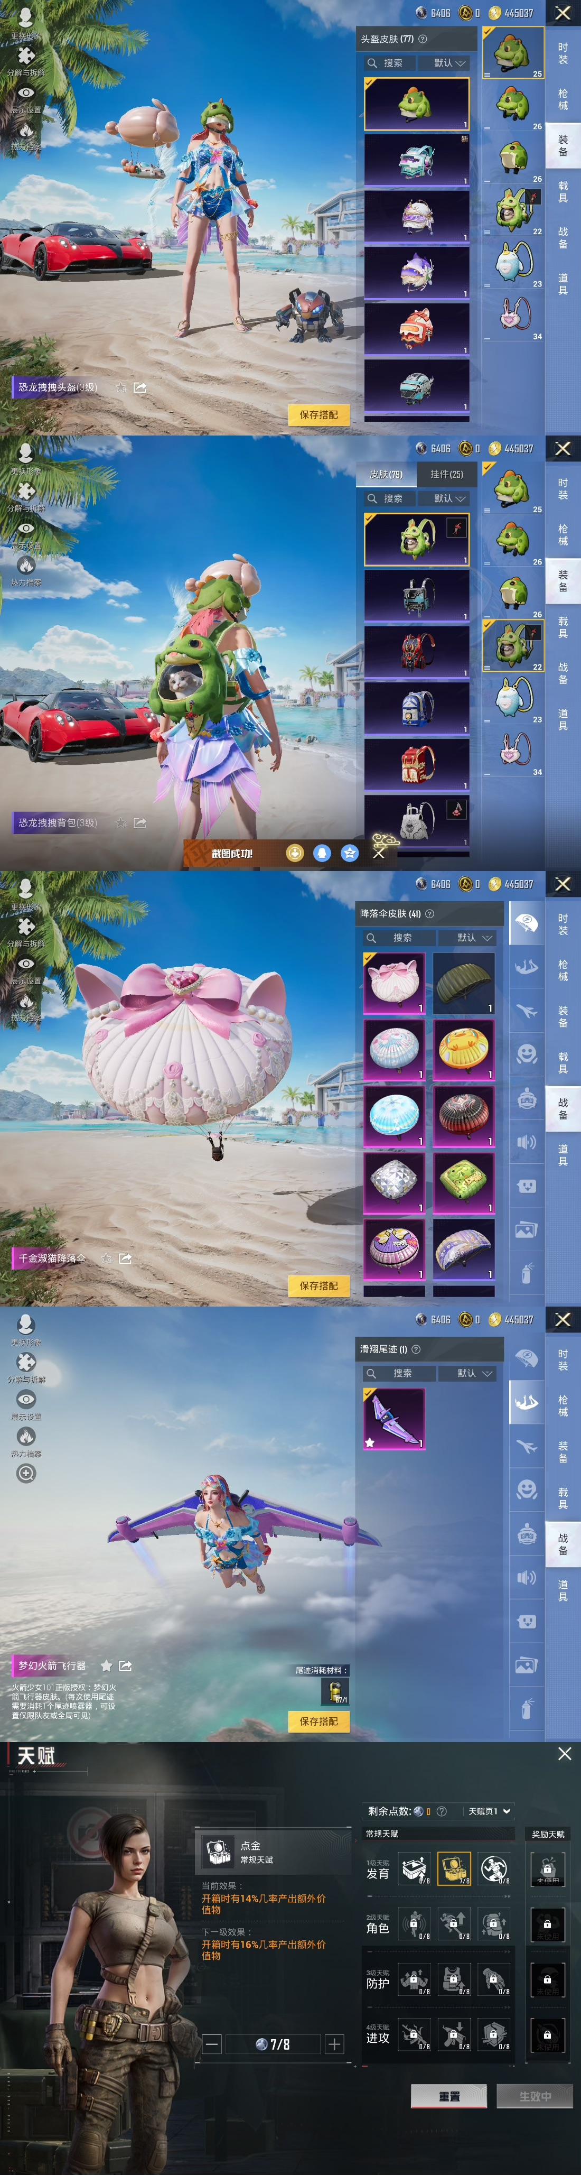Select the 点金 chest talent showing 7/8
The width and height of the screenshot is (581, 2175).
[x=454, y=1868]
